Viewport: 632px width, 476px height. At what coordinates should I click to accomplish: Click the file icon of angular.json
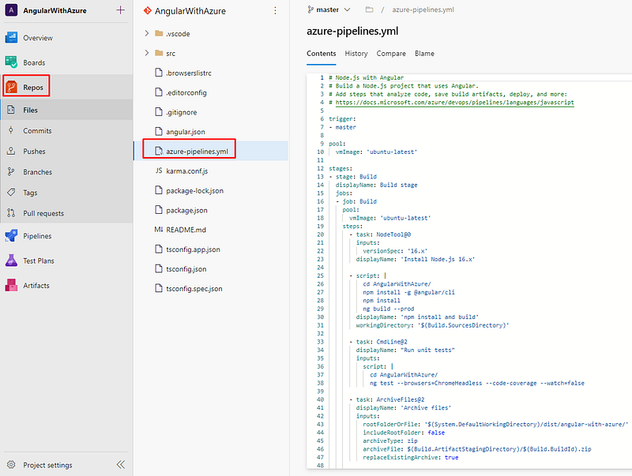click(159, 131)
